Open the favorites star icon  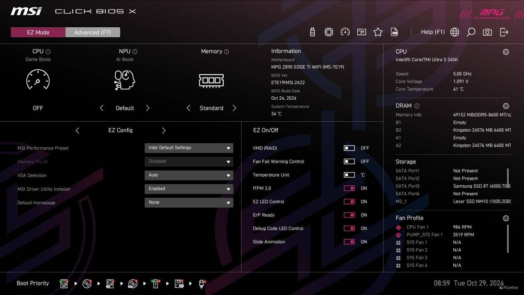(x=378, y=32)
